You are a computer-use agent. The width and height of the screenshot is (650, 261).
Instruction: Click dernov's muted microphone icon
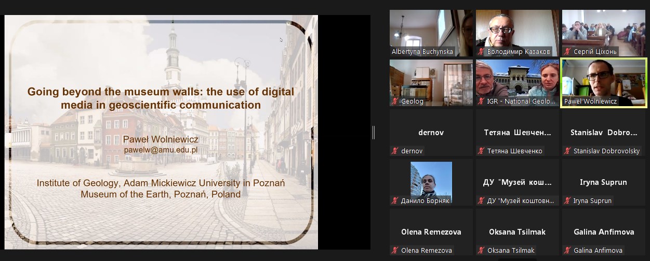pyautogui.click(x=395, y=151)
